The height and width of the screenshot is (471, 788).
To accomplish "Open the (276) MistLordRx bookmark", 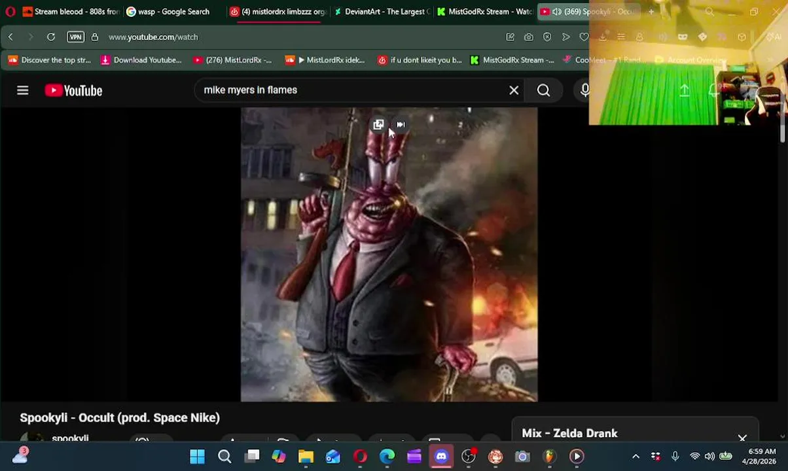I will click(232, 60).
